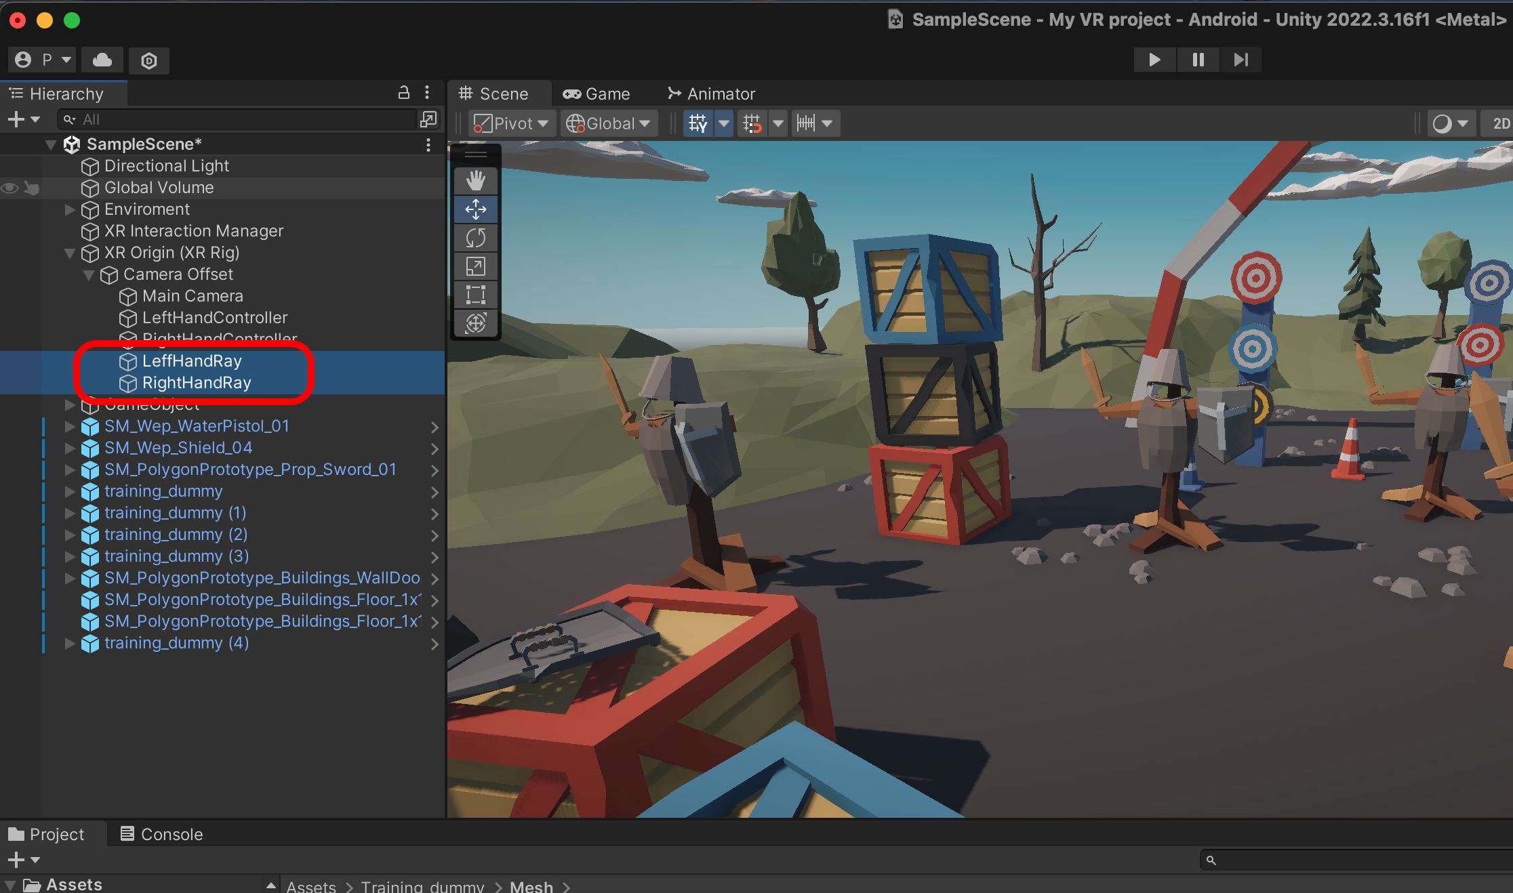Switch to the Console tab
1513x893 pixels.
(x=162, y=834)
